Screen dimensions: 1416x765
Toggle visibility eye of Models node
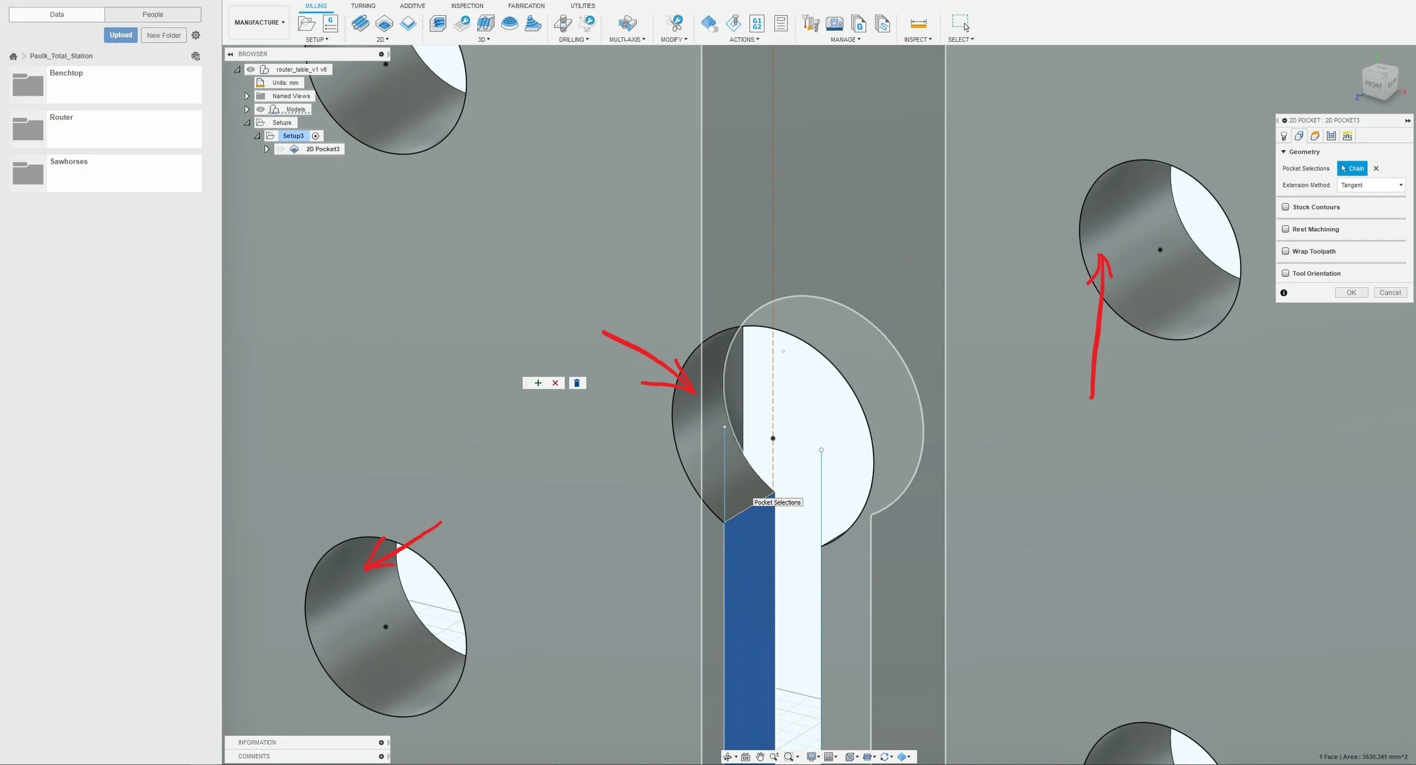point(261,109)
